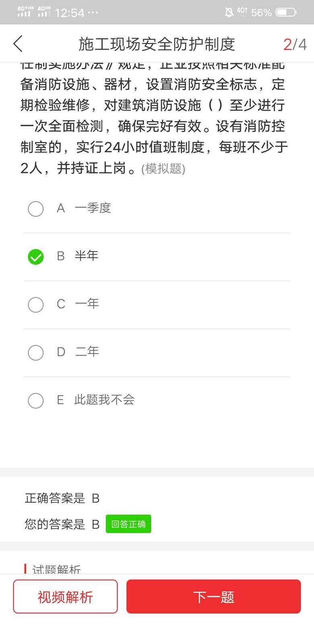314x626 pixels.
Task: Tap the green checkmark on option B
Action: pos(36,257)
